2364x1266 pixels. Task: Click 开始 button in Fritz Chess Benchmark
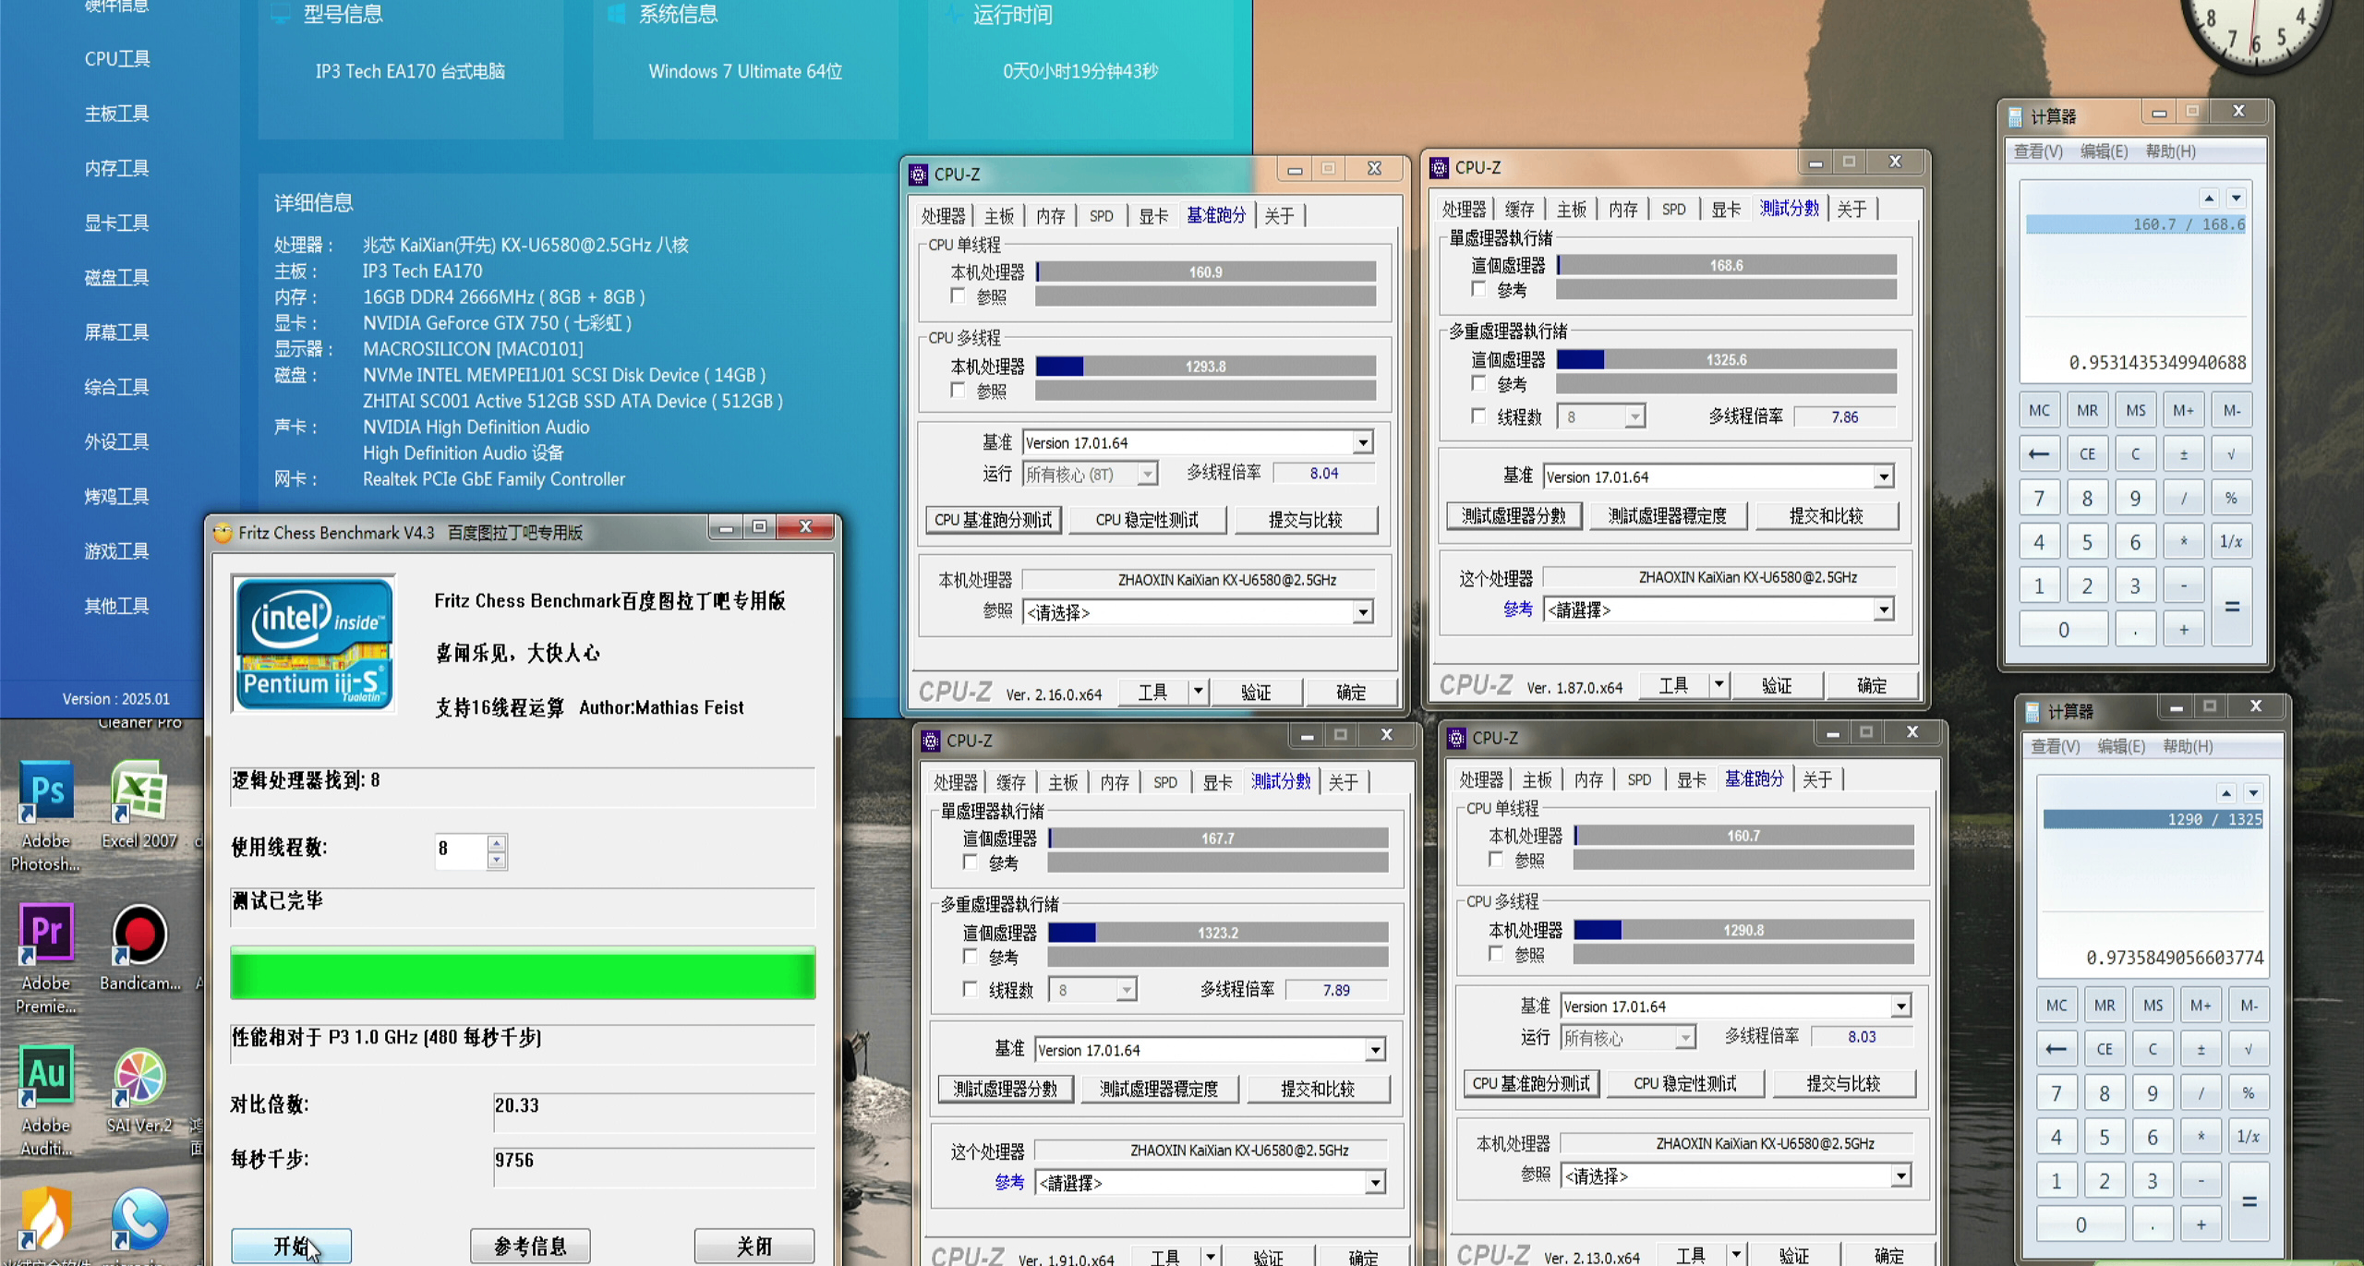click(291, 1247)
